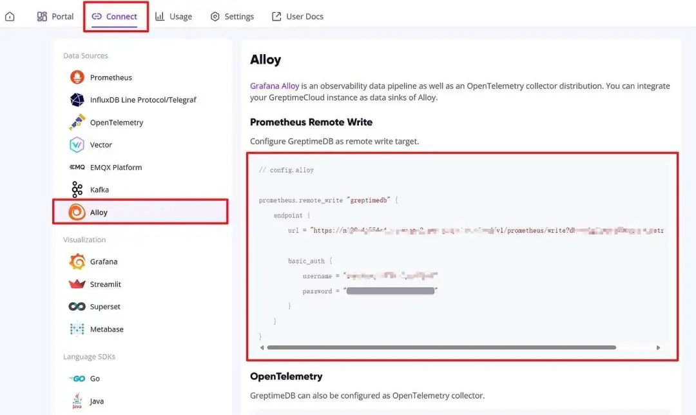Click the Java coffee cup icon
This screenshot has height=415, width=696.
tap(77, 401)
